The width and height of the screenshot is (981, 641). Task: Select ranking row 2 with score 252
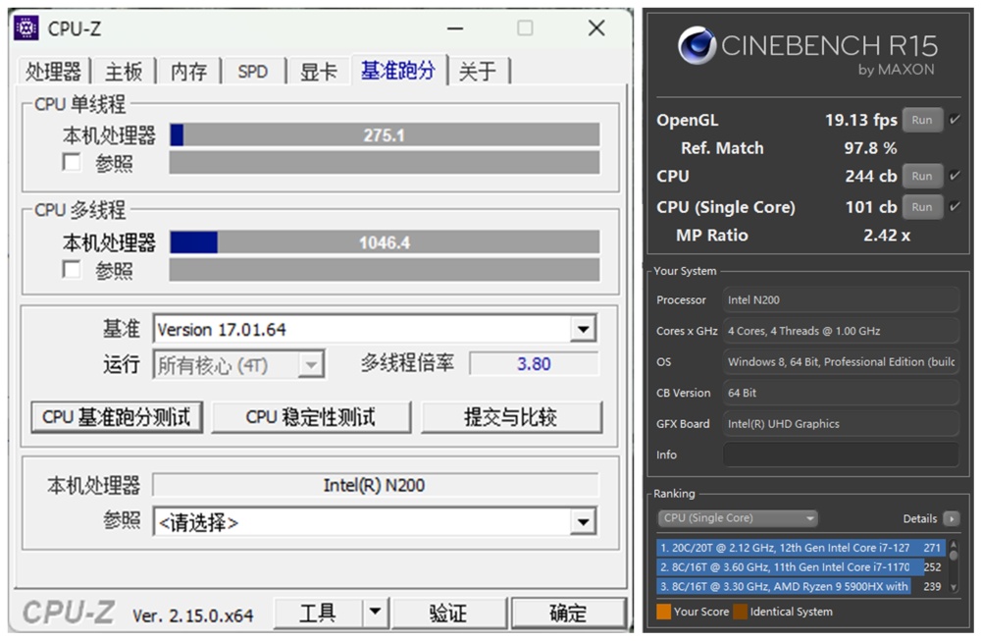coord(800,567)
